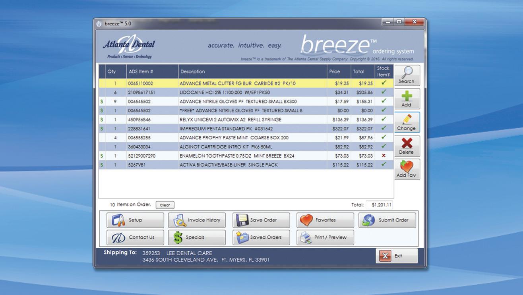Clear all items on the order
Image resolution: width=523 pixels, height=295 pixels.
(x=165, y=205)
